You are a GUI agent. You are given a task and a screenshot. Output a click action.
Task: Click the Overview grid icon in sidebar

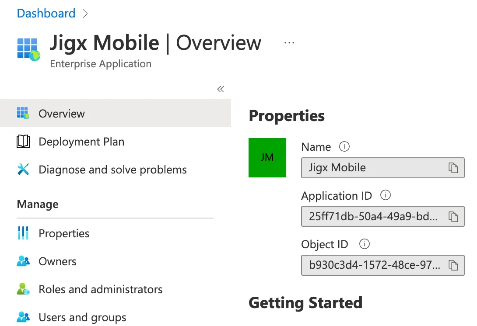(x=23, y=113)
